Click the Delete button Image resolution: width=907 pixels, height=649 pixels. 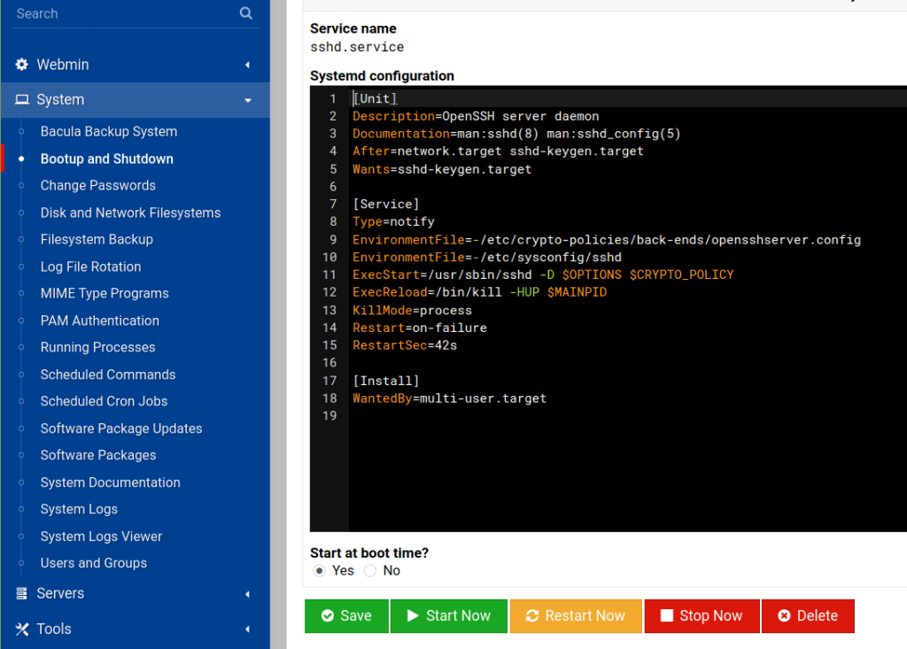808,616
